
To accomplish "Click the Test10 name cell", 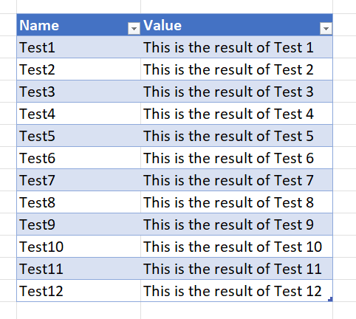I will 79,247.
